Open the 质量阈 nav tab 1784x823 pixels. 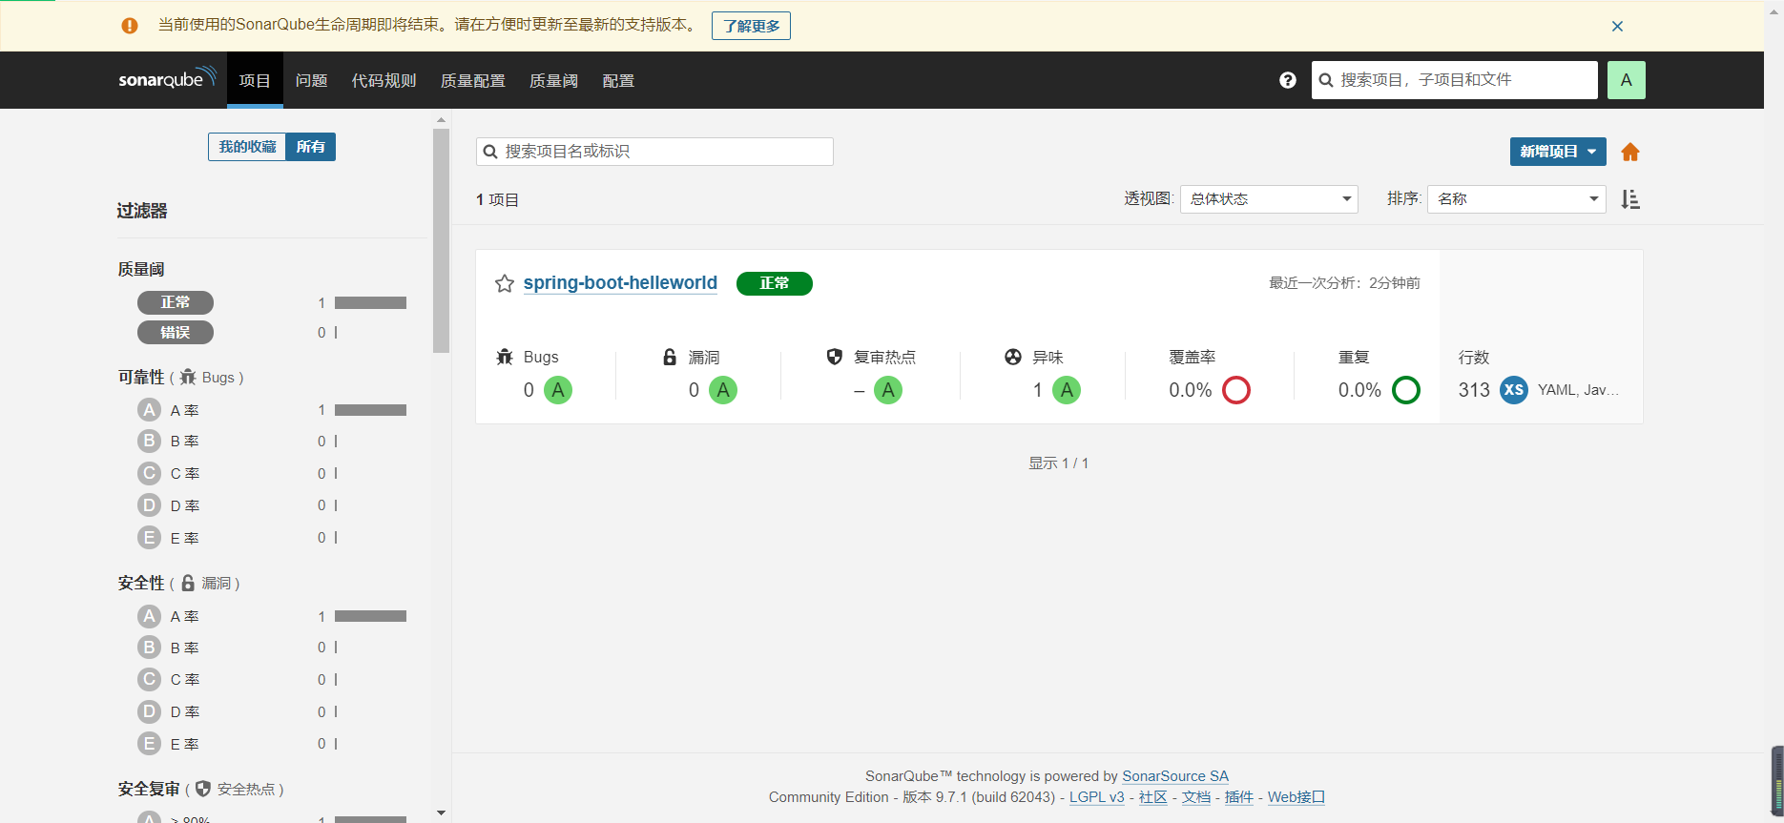tap(553, 80)
